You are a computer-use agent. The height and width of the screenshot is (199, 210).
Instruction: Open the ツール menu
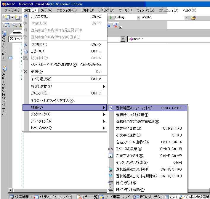pyautogui.click(x=125, y=10)
